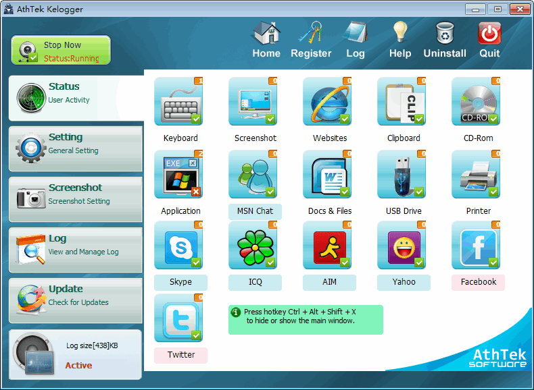Viewport: 534px width, 390px height.
Task: Click the AthTek Software logo
Action: [x=497, y=358]
